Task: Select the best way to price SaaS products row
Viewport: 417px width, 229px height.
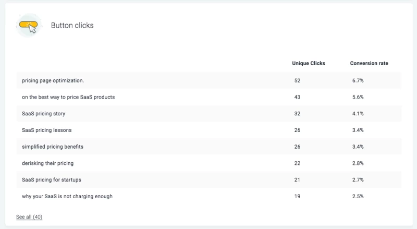Action: (x=68, y=97)
